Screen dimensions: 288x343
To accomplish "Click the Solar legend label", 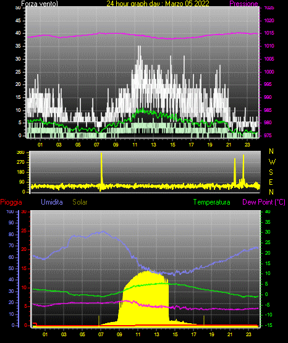I will tap(80, 202).
